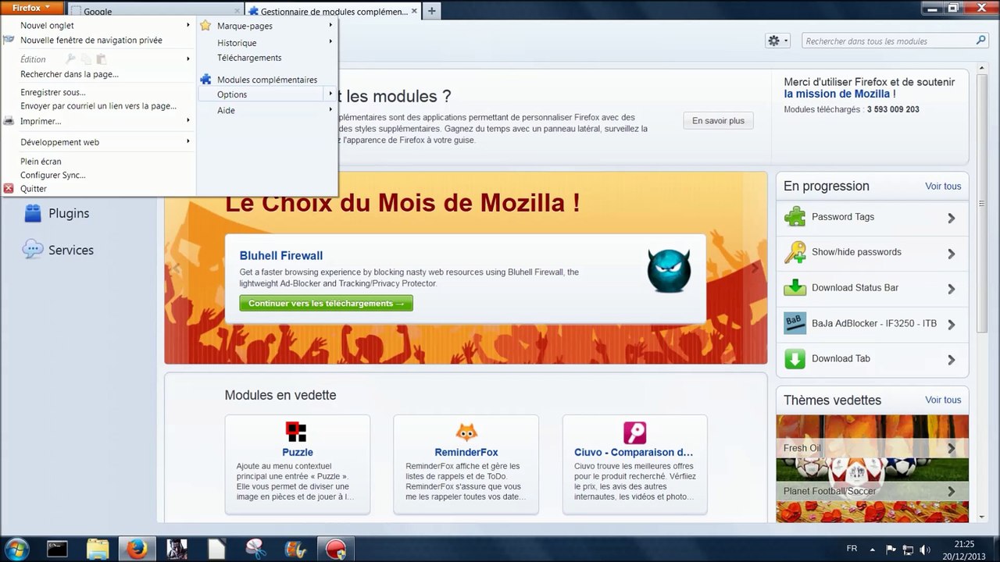The height and width of the screenshot is (562, 1000).
Task: Click the Password Tags puzzle icon
Action: pos(795,217)
